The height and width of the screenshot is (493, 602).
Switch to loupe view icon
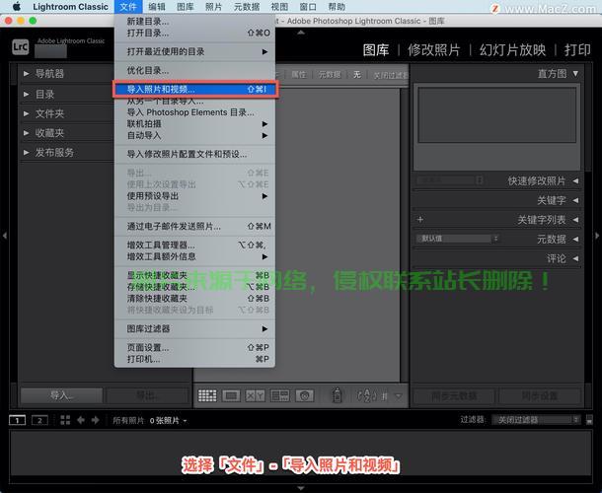(x=231, y=395)
